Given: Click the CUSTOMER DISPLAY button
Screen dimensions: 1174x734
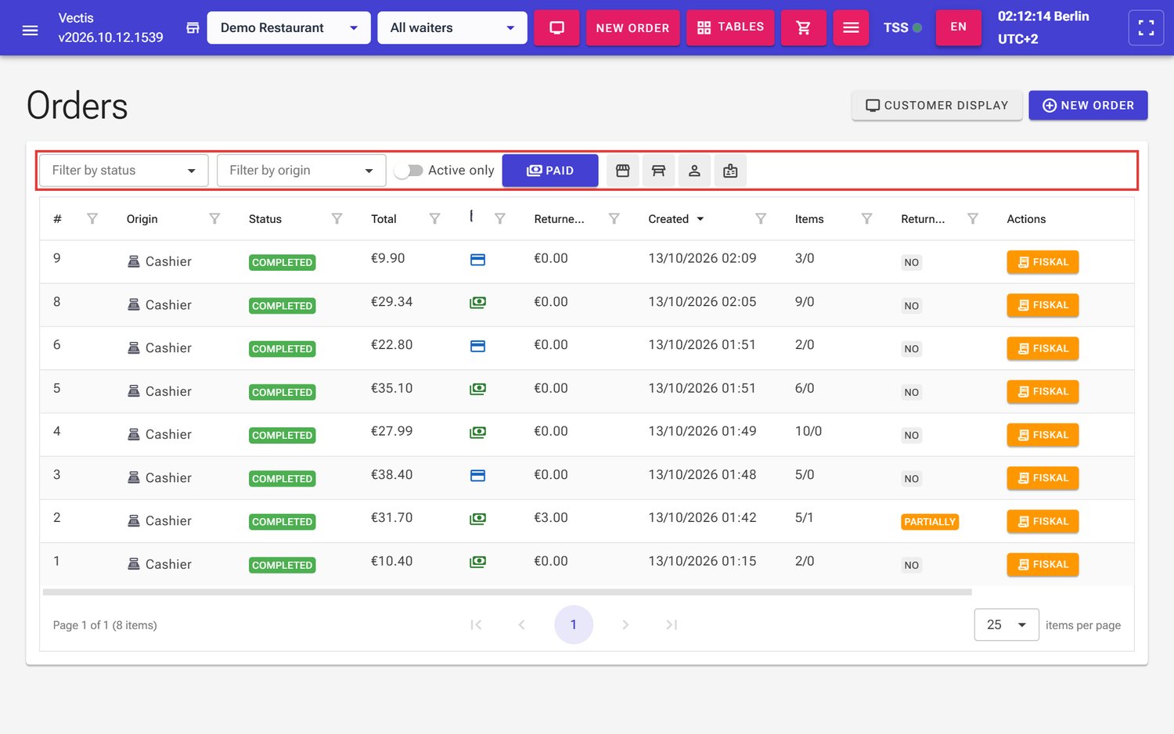Looking at the screenshot, I should pos(937,106).
